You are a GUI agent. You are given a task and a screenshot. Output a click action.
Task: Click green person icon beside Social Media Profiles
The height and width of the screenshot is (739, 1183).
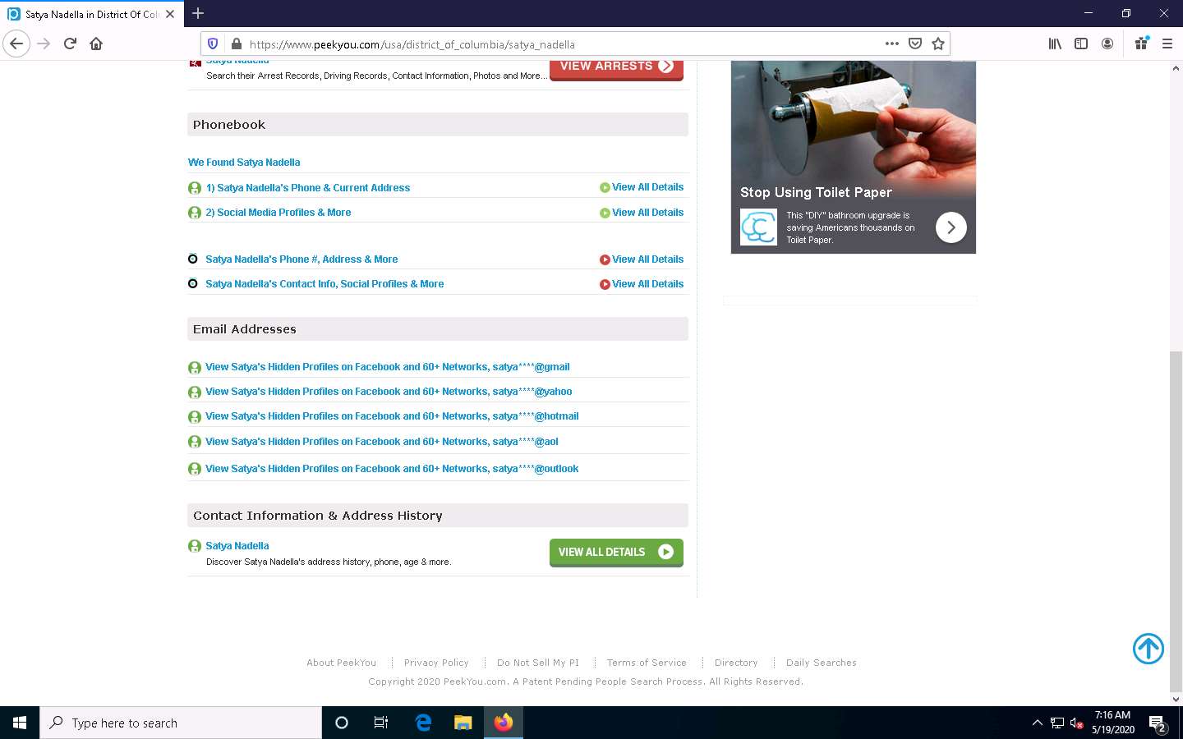[195, 213]
